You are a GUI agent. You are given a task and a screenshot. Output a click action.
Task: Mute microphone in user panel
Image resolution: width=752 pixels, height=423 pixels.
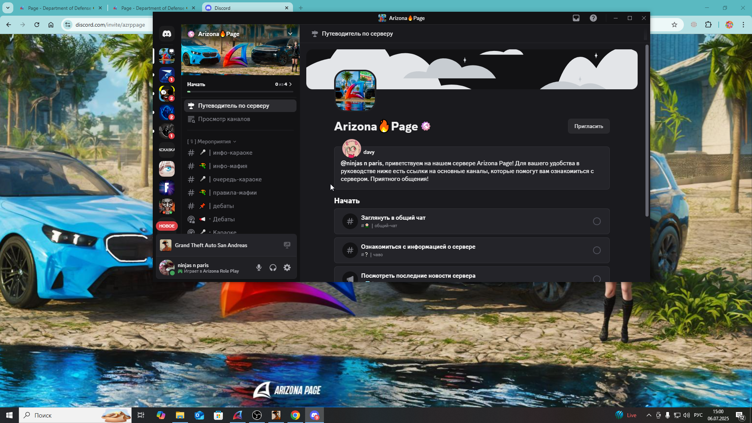(x=259, y=268)
